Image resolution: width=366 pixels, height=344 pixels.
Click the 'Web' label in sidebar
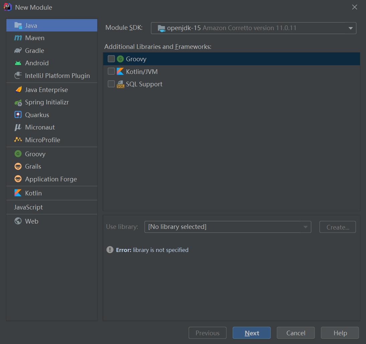[x=31, y=221]
